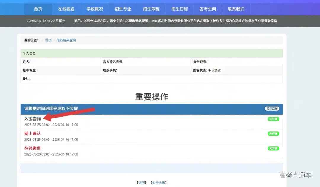This screenshot has width=320, height=187.
Task: Click the 未开放 badge beside 网上确认
Action: (x=273, y=134)
